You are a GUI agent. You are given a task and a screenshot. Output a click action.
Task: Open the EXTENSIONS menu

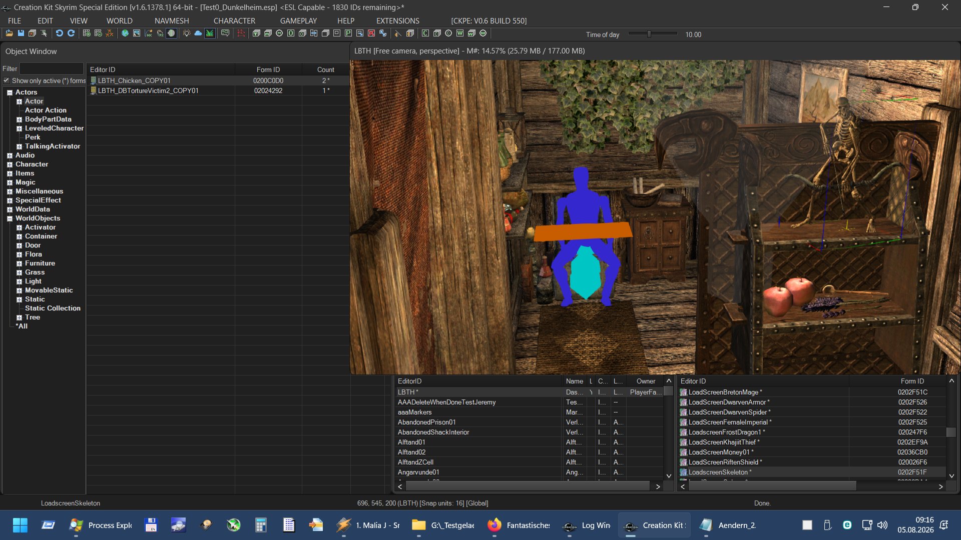pyautogui.click(x=398, y=20)
